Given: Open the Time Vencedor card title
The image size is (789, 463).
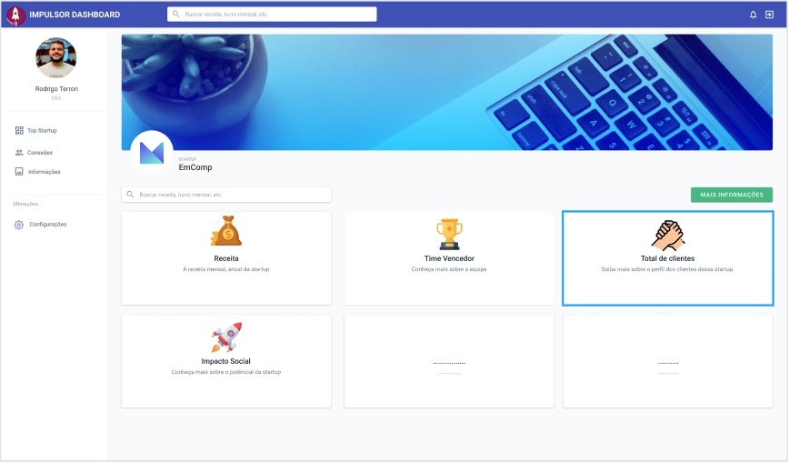Looking at the screenshot, I should pyautogui.click(x=449, y=258).
